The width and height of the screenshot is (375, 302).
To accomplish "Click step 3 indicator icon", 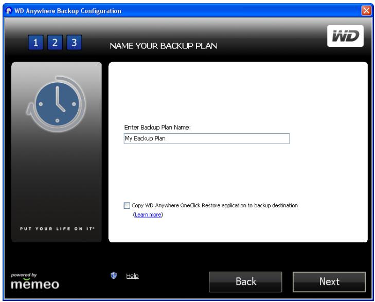I will [74, 43].
